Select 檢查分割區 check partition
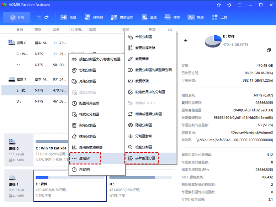This screenshot has height=207, width=276. [151, 147]
